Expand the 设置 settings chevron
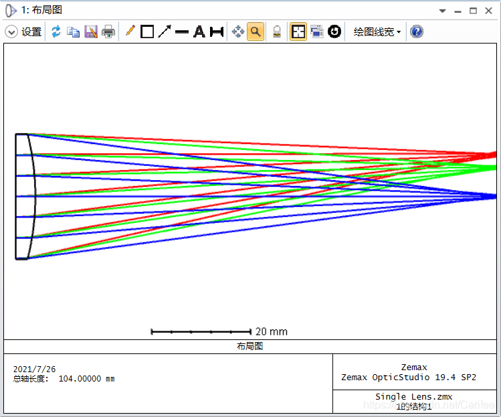 (x=11, y=32)
